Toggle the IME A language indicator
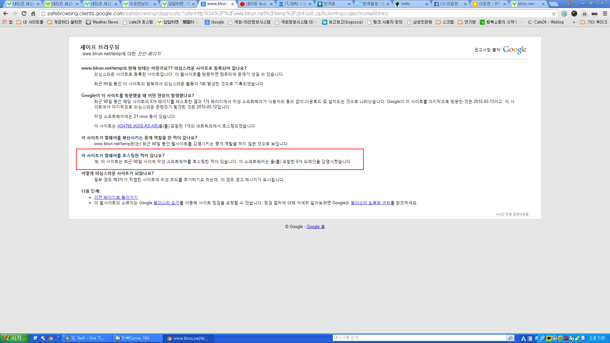 (x=523, y=339)
